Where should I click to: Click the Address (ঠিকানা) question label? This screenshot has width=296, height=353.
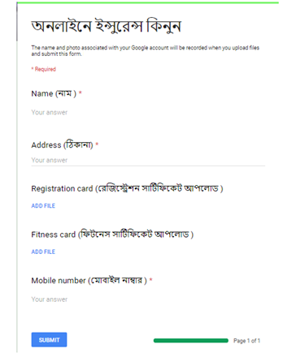tap(62, 145)
